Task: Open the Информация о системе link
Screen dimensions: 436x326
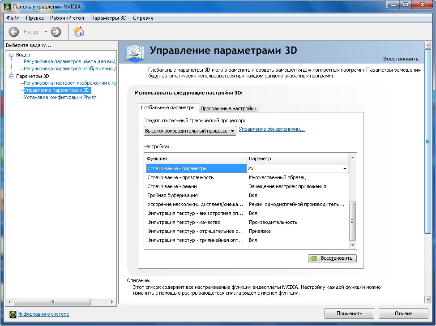Action: 43,314
